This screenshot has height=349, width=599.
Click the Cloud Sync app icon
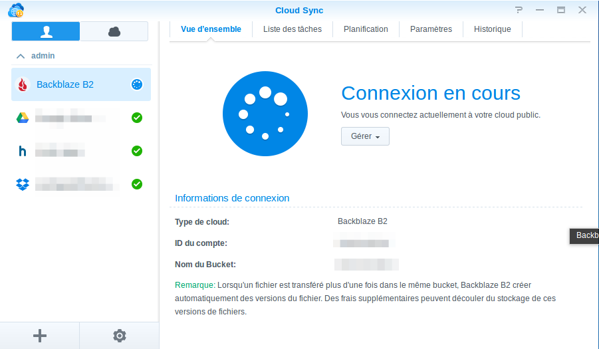16,11
